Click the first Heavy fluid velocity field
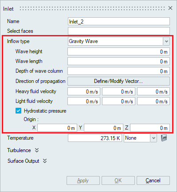This screenshot has width=177, height=192. tap(84, 91)
